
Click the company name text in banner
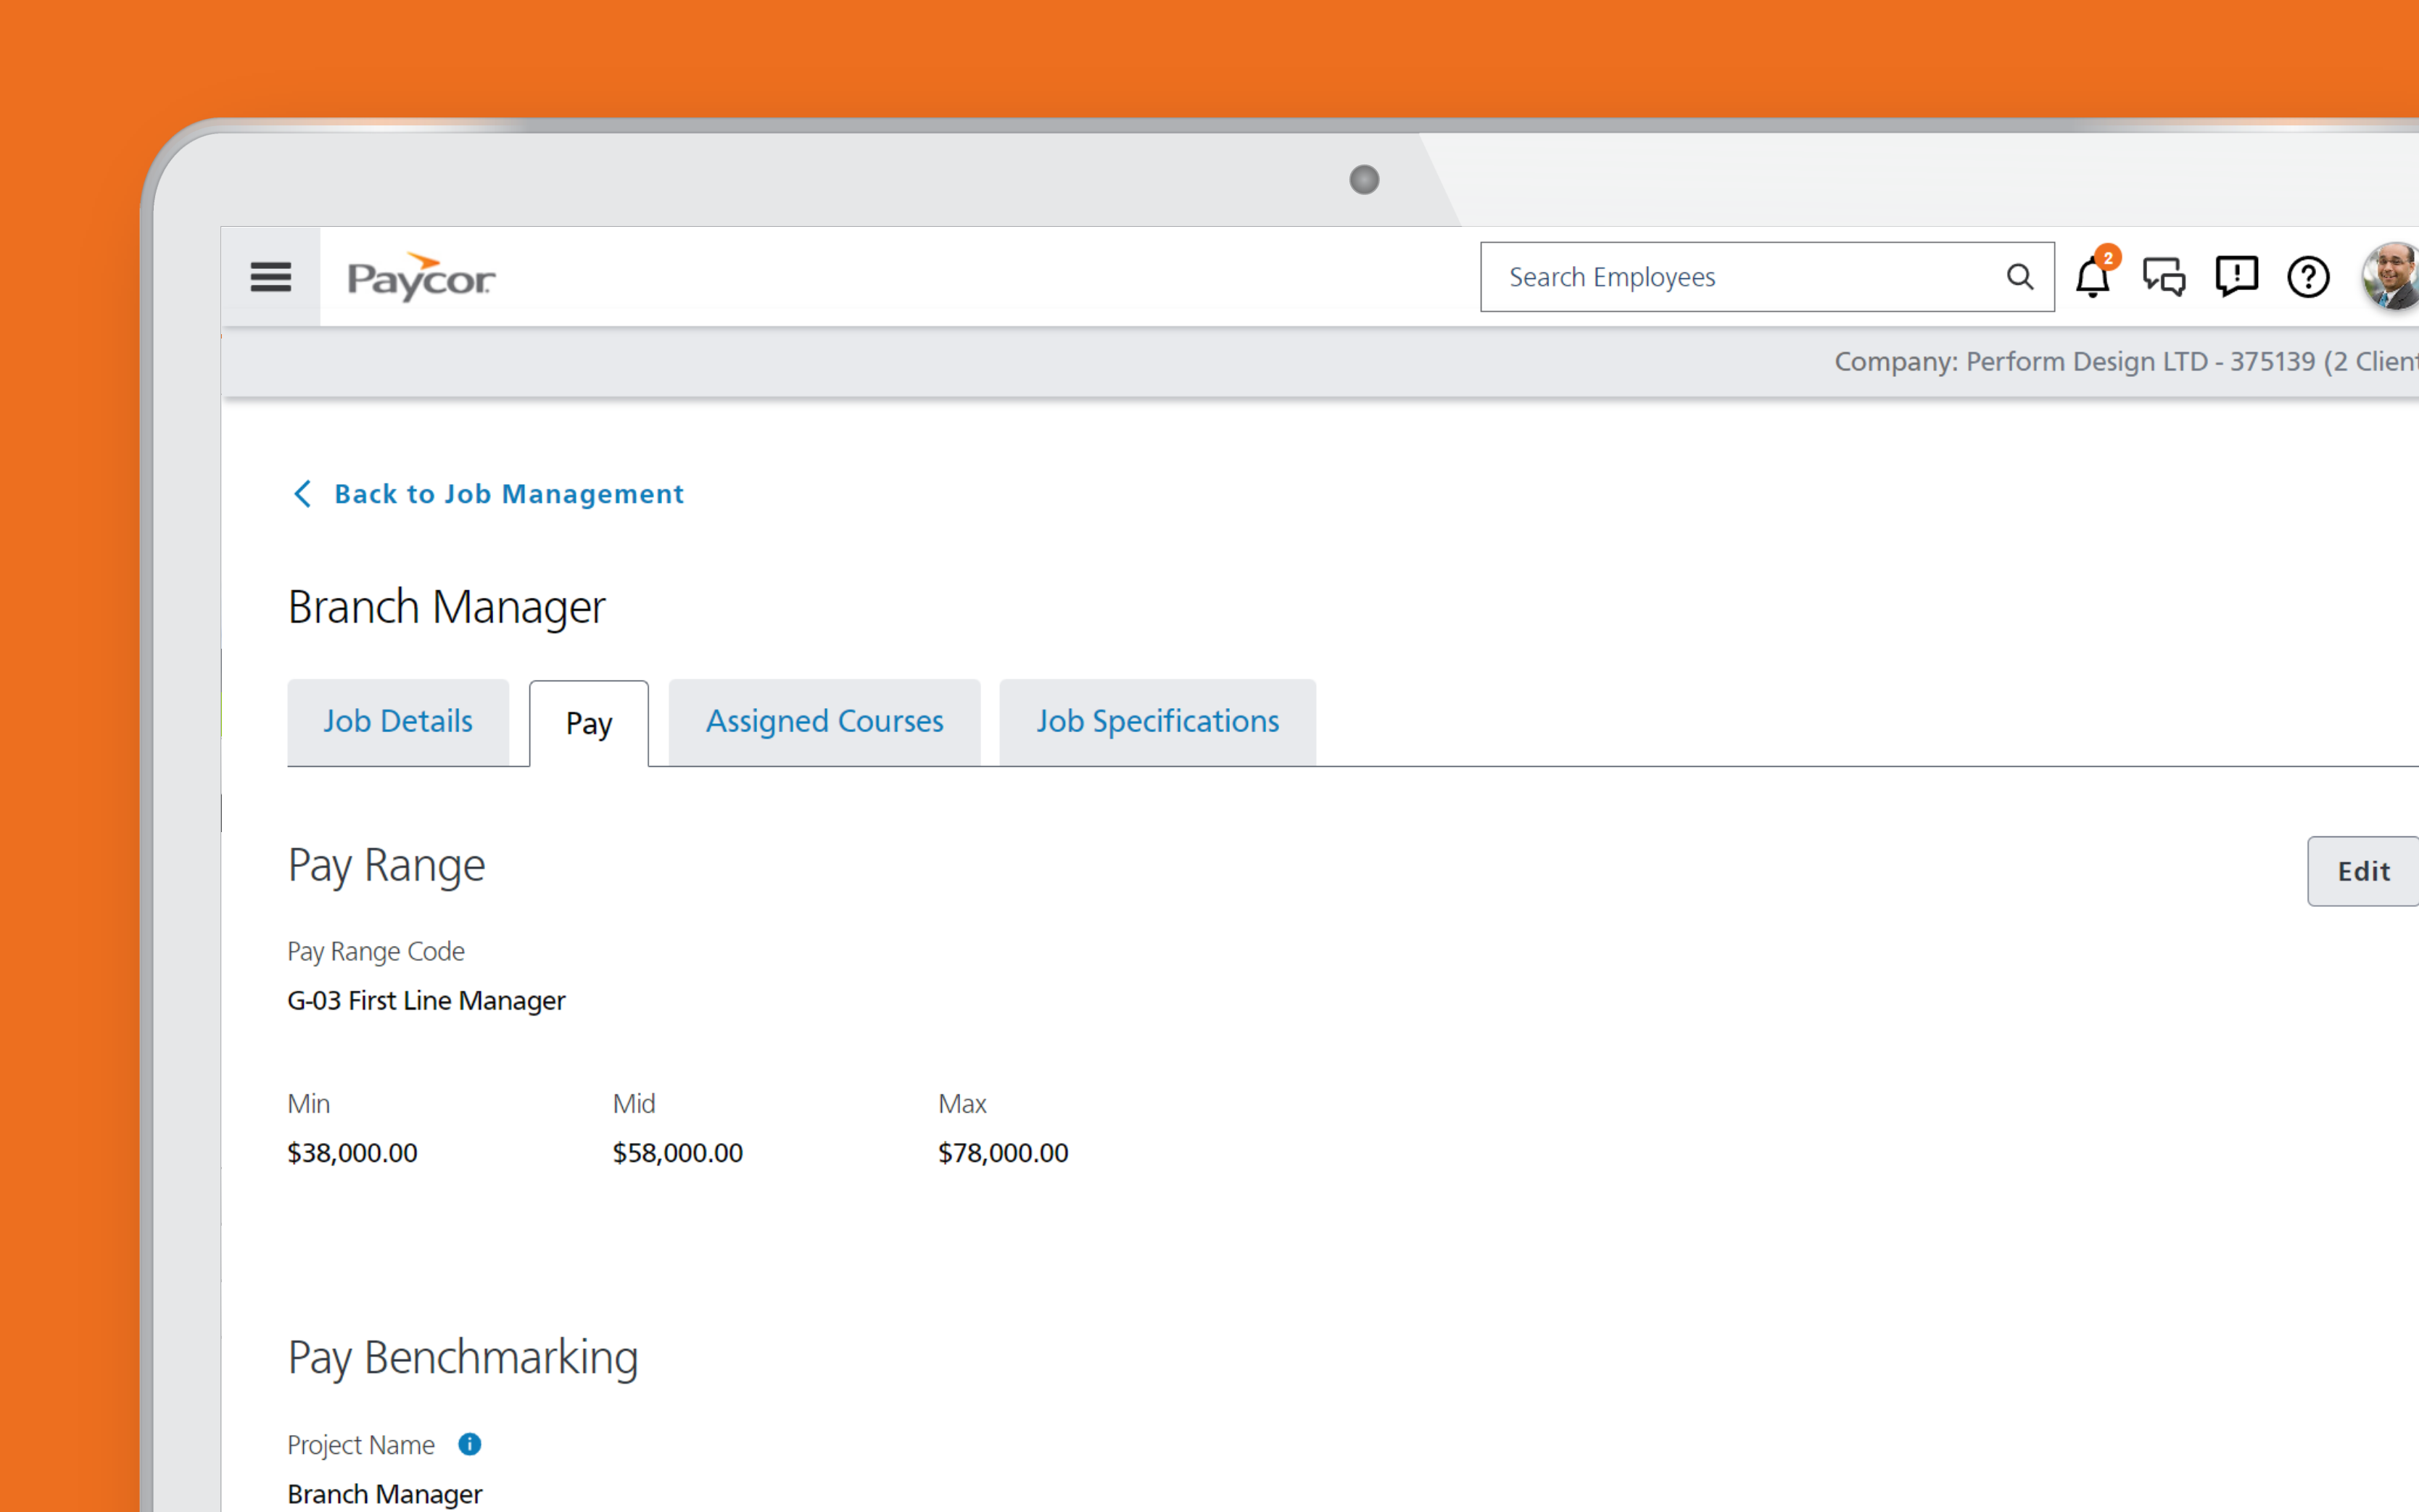[2126, 361]
